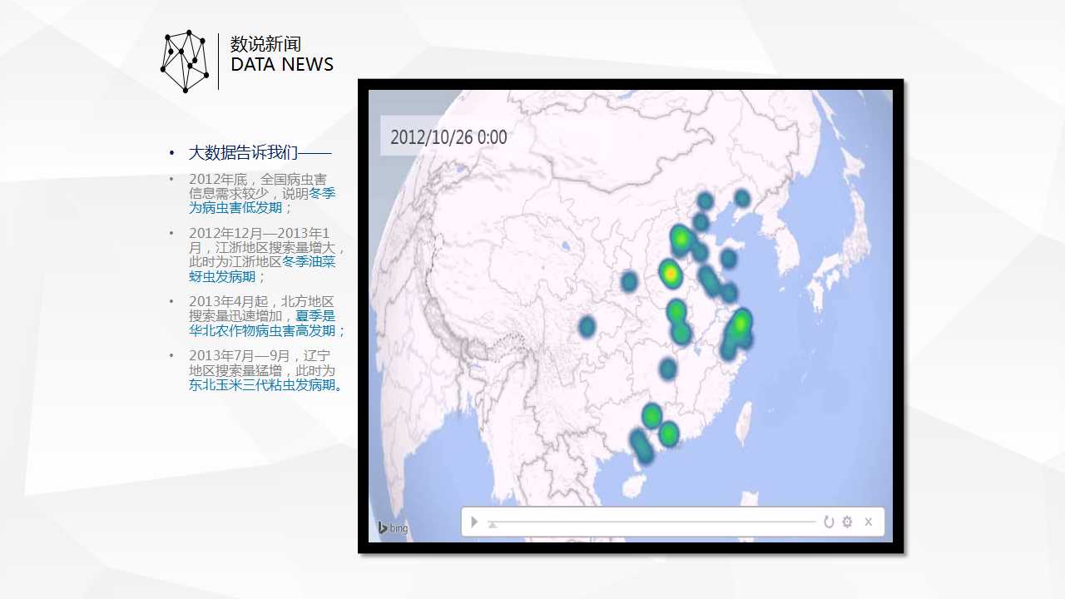1065x599 pixels.
Task: Click the Bing logo on the map
Action: (x=393, y=527)
